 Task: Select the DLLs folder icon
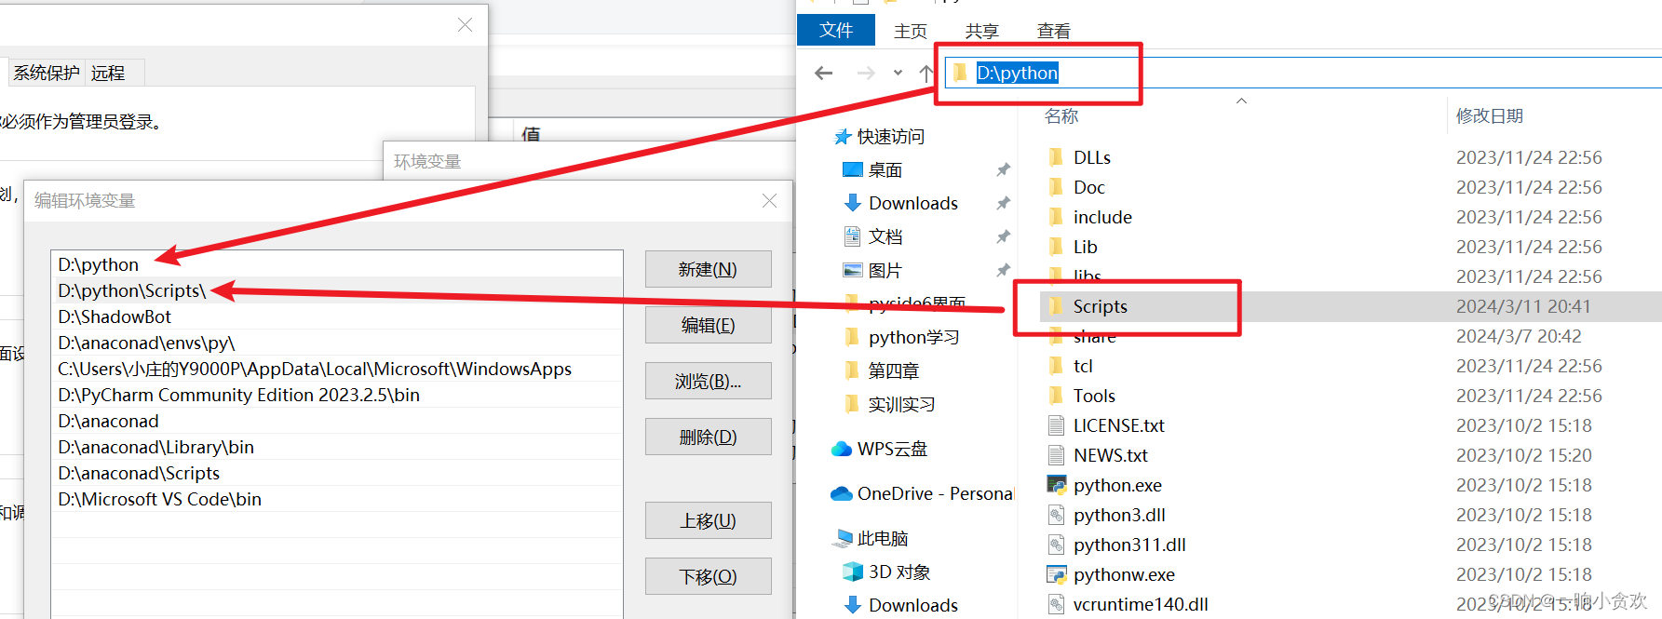[1056, 157]
